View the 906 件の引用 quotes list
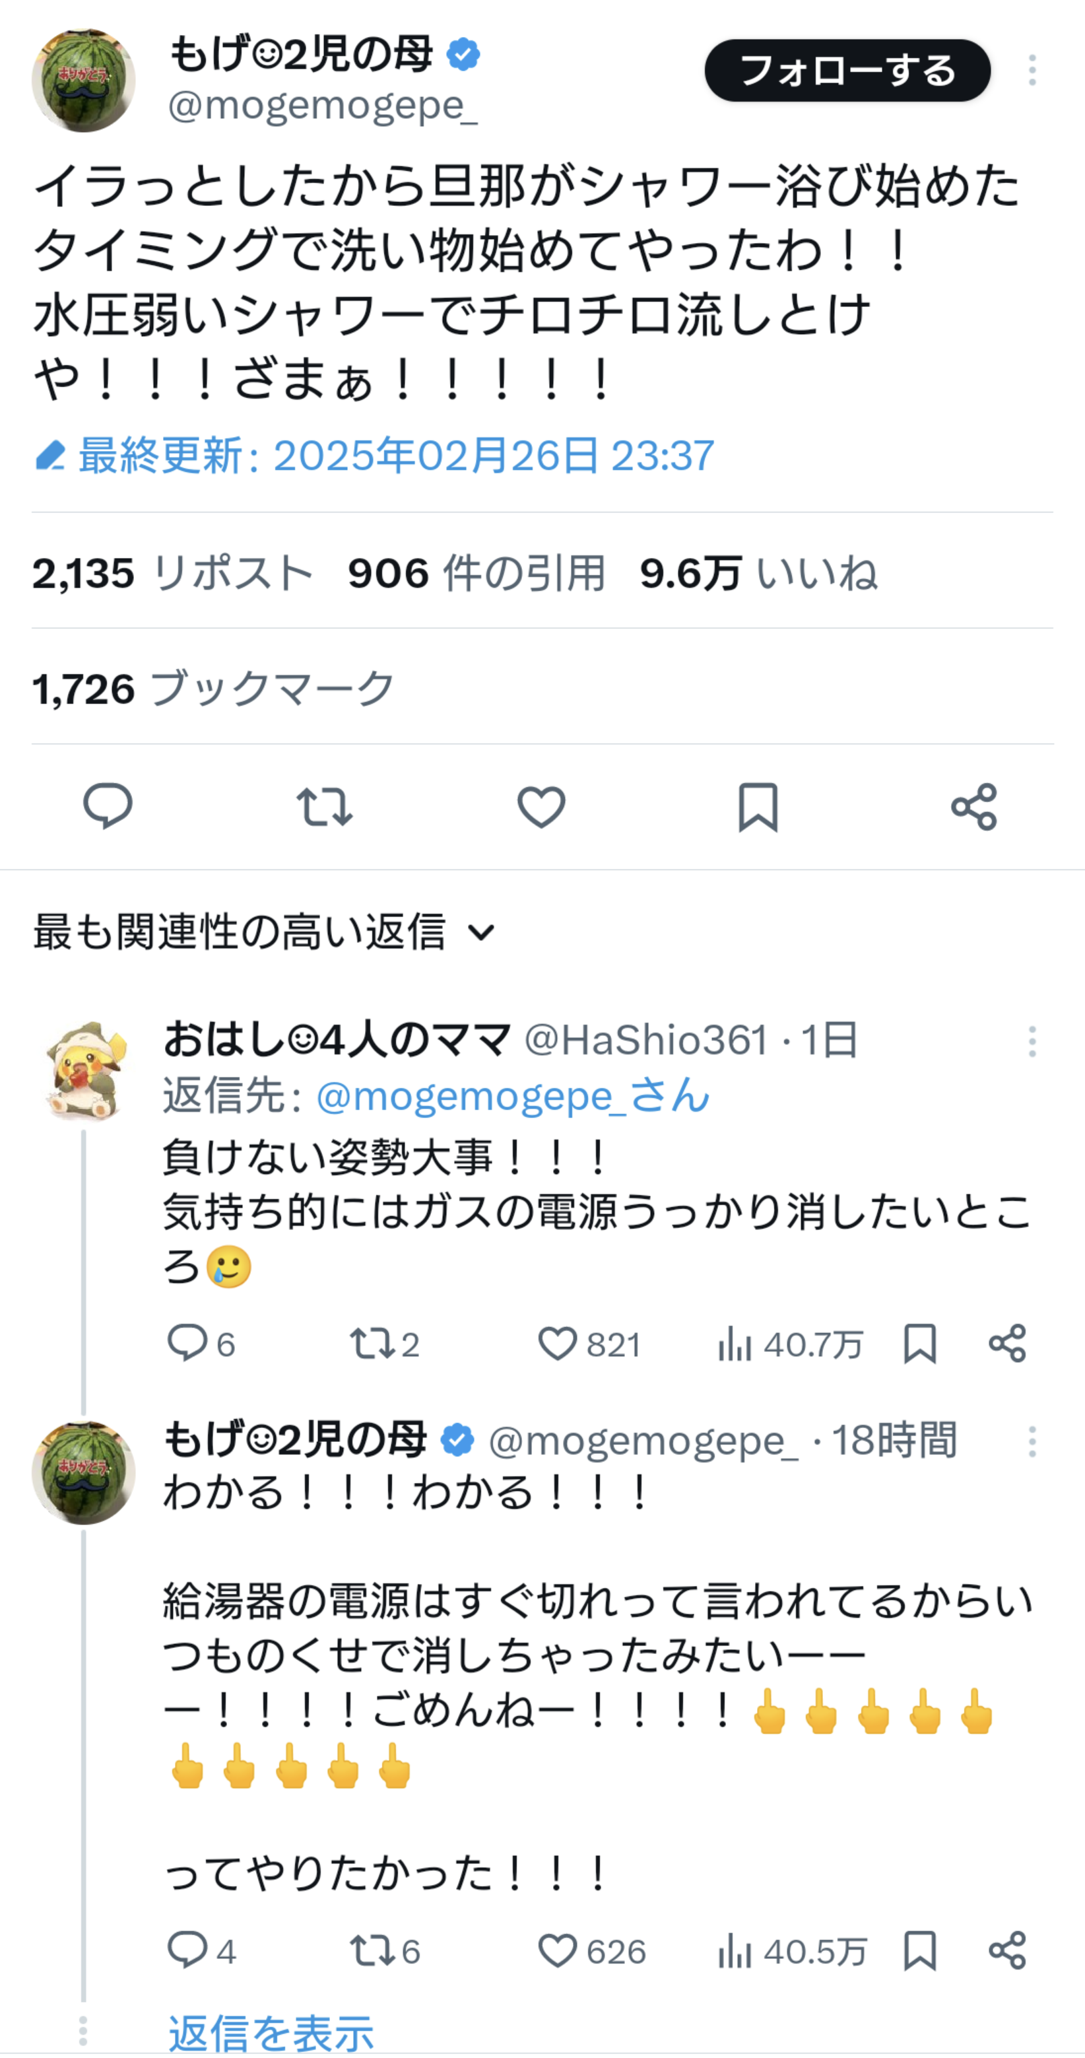 click(x=476, y=573)
